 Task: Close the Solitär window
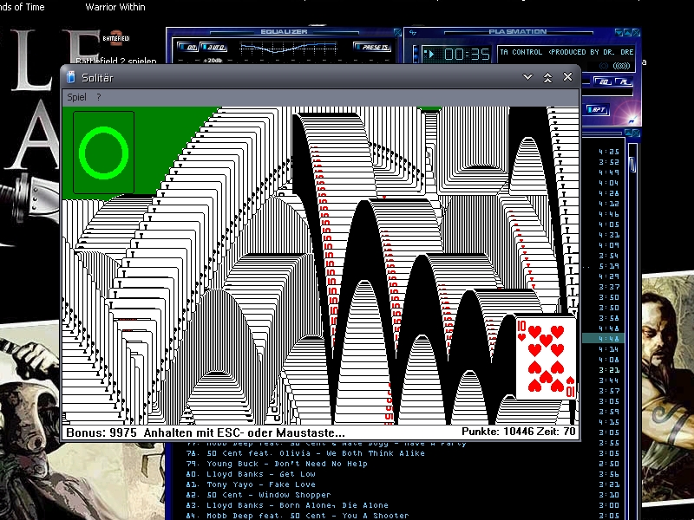coord(568,77)
